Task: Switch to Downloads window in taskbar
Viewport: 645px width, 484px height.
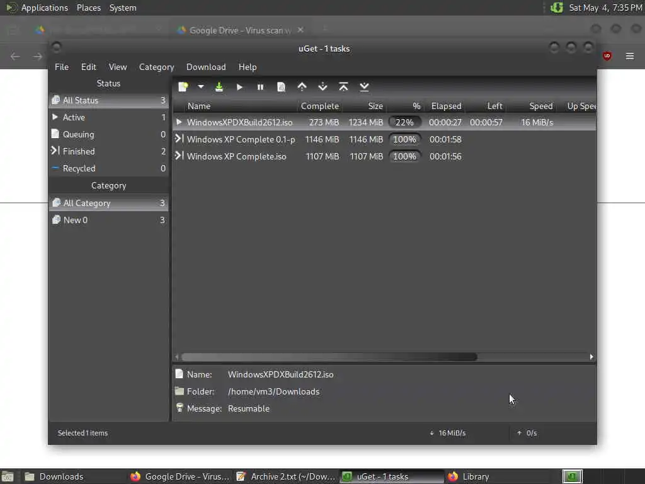Action: pos(74,476)
